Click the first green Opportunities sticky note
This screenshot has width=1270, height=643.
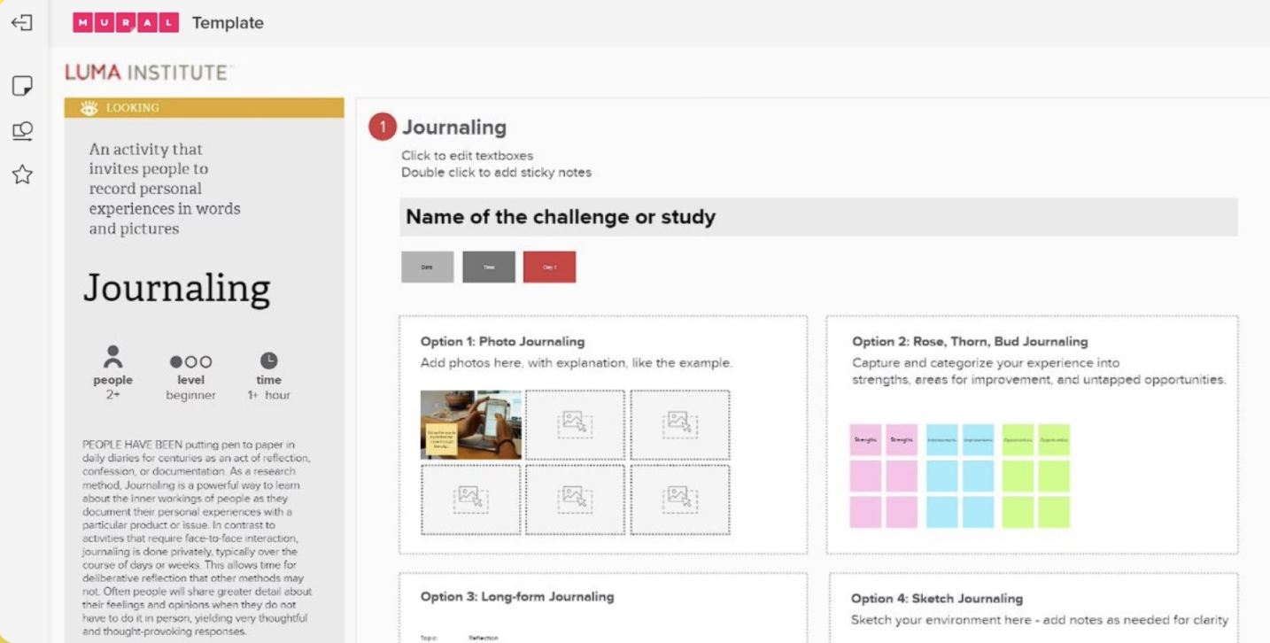coord(1018,439)
